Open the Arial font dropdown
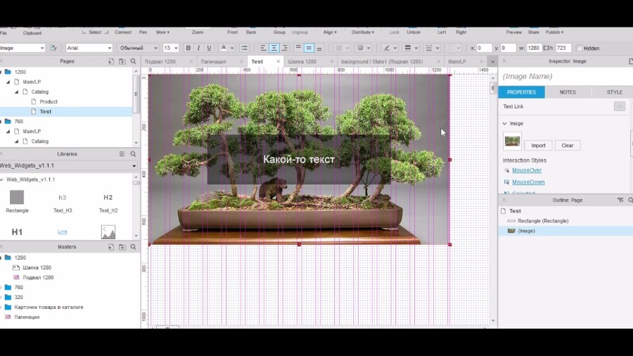The image size is (633, 356). tap(89, 48)
